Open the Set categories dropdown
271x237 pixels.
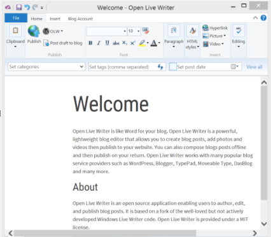click(x=46, y=67)
